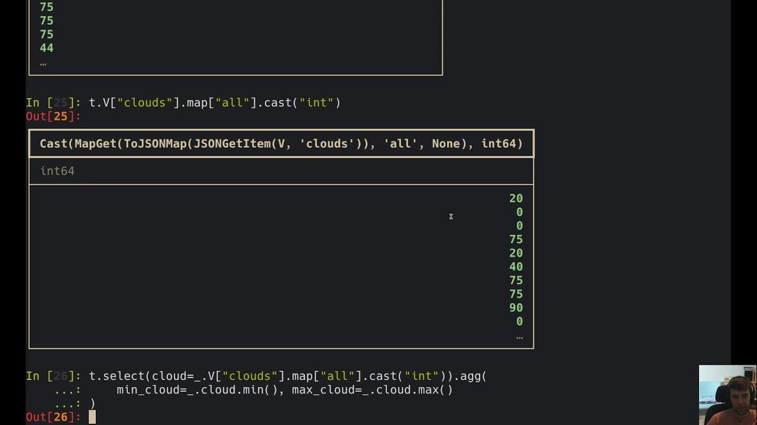The height and width of the screenshot is (425, 757).
Task: Click the max_cloud=_.cloud.max() argument
Action: (372, 390)
